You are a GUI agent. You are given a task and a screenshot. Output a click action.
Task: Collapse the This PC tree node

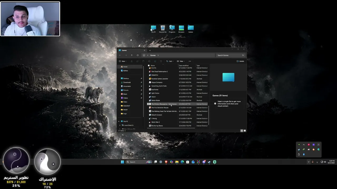click(119, 122)
